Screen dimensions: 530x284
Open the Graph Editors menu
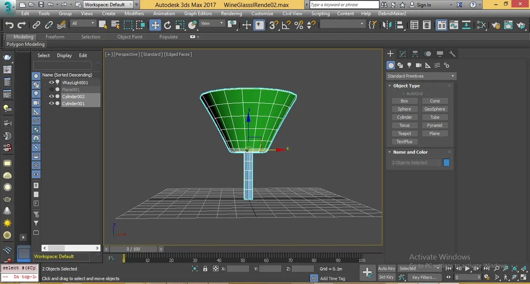198,13
